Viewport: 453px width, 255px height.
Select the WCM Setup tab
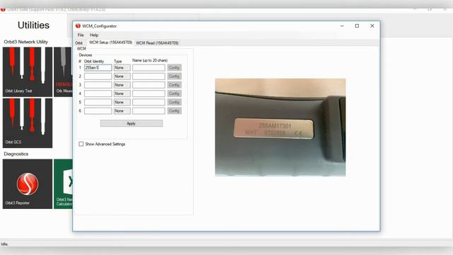(x=110, y=42)
